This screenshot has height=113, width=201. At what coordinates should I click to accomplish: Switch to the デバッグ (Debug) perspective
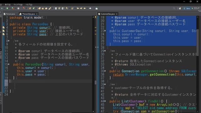click(x=196, y=8)
